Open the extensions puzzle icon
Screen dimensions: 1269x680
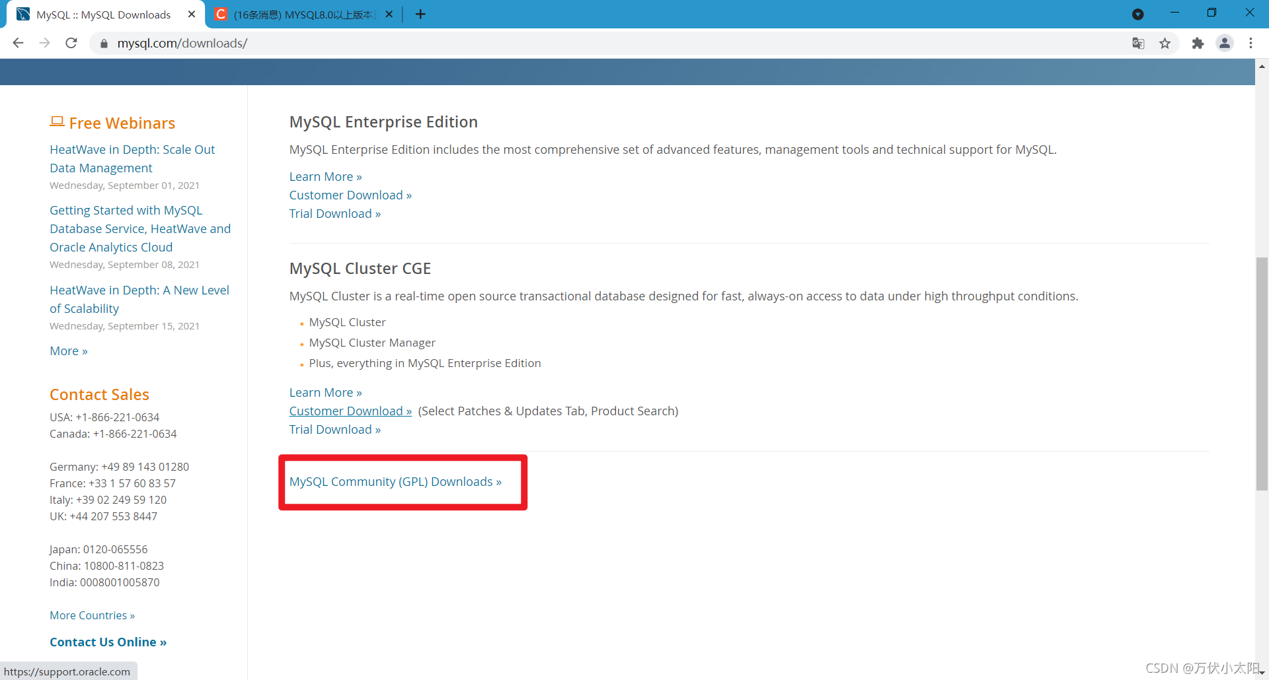tap(1198, 44)
